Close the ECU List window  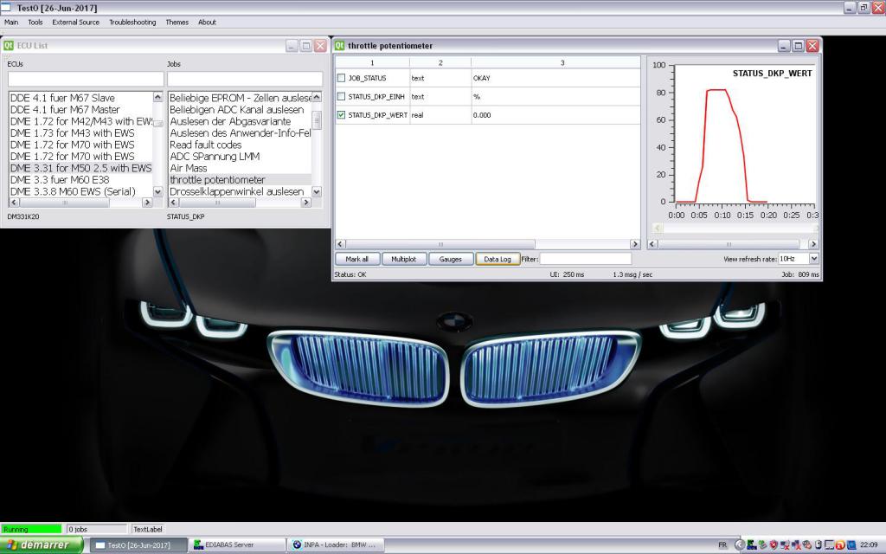click(320, 46)
